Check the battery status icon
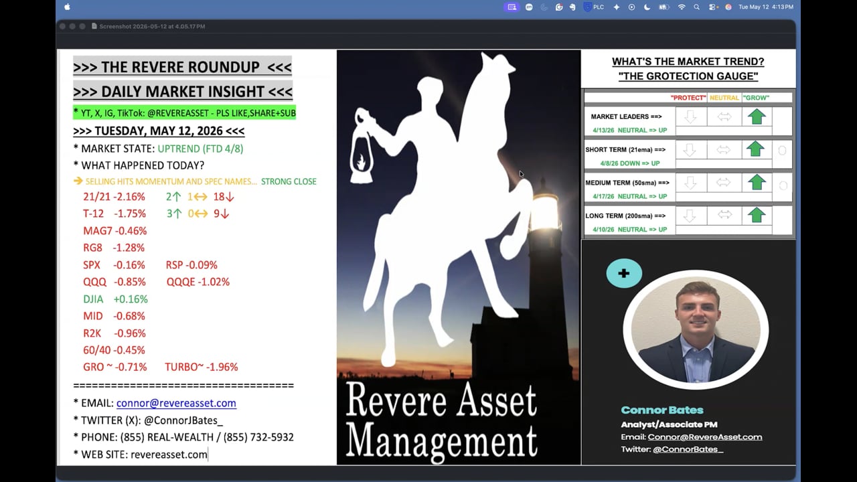The height and width of the screenshot is (482, 857). 664,7
